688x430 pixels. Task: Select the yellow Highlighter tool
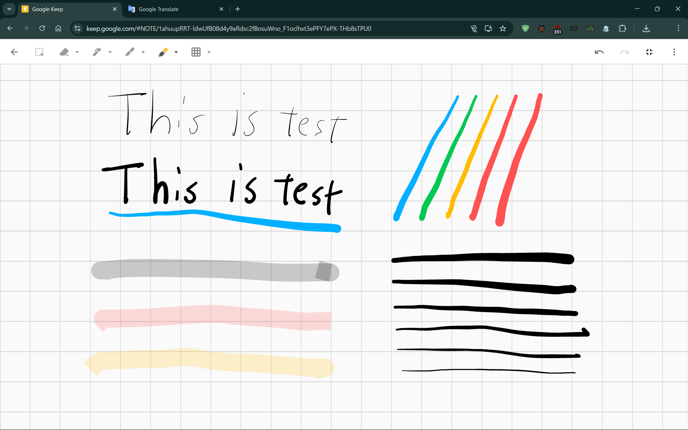(163, 52)
